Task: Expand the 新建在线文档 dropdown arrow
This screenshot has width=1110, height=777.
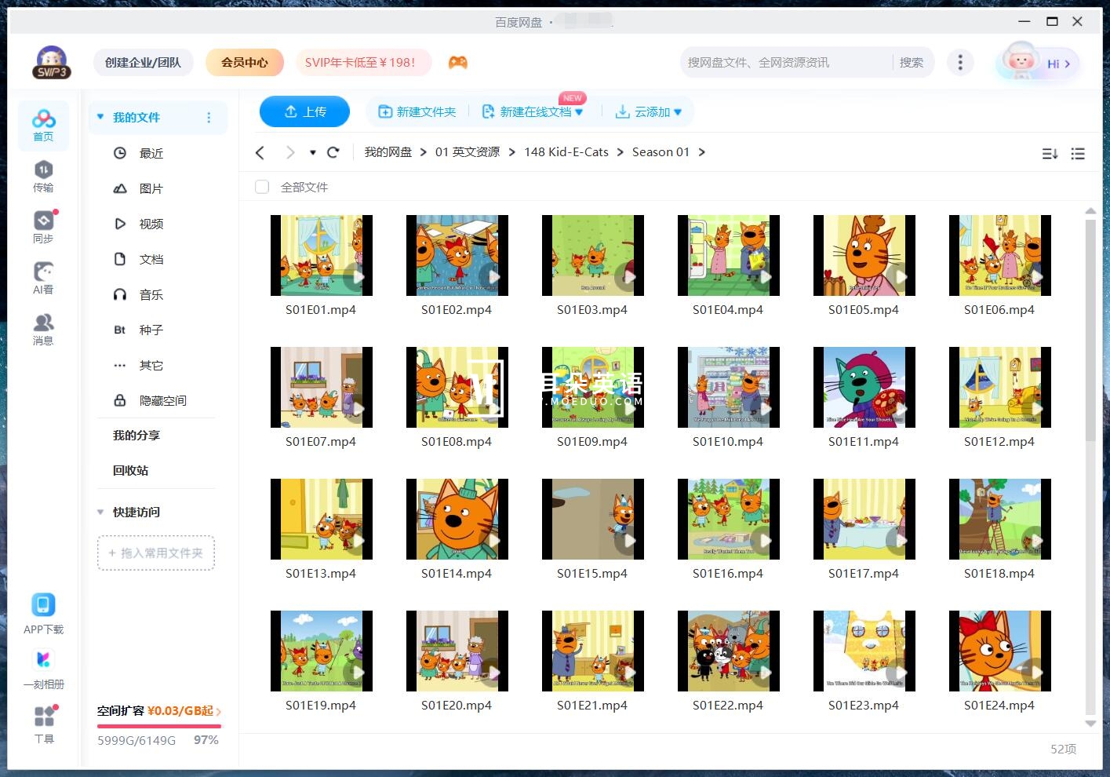Action: point(579,112)
